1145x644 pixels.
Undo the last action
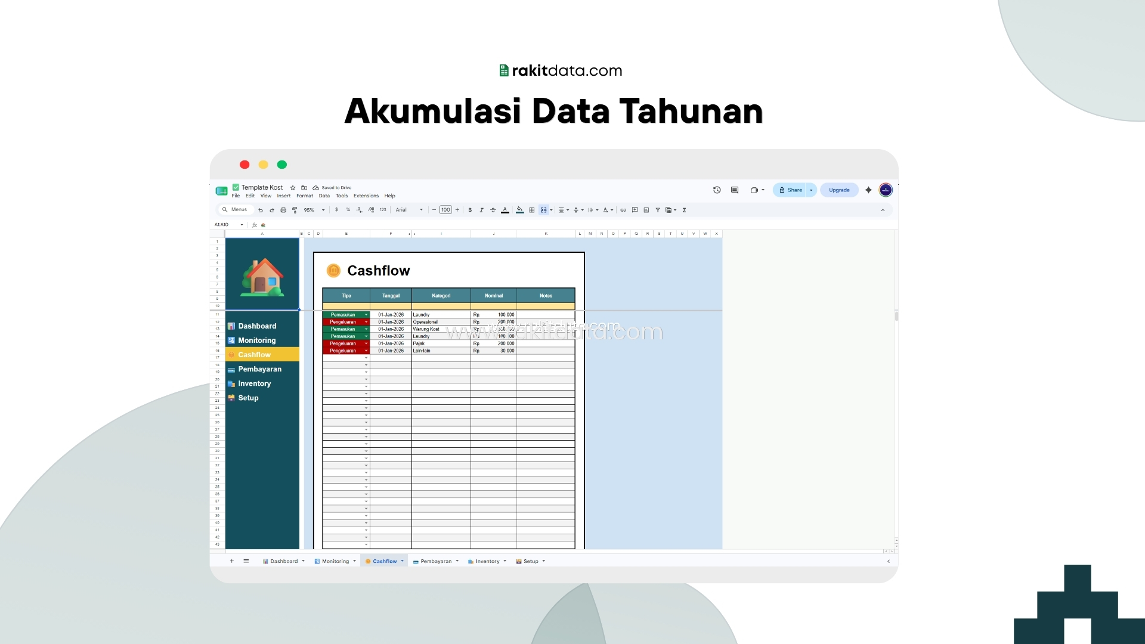[261, 210]
